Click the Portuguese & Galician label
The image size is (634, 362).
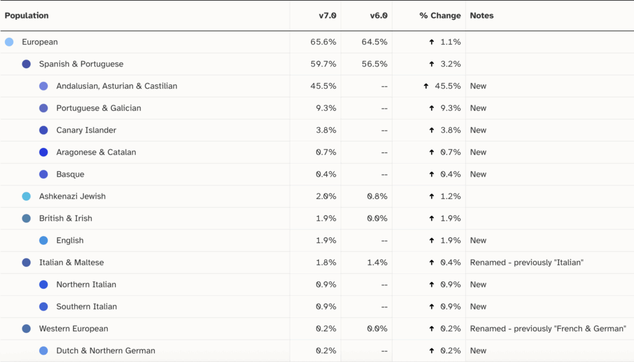tap(98, 108)
